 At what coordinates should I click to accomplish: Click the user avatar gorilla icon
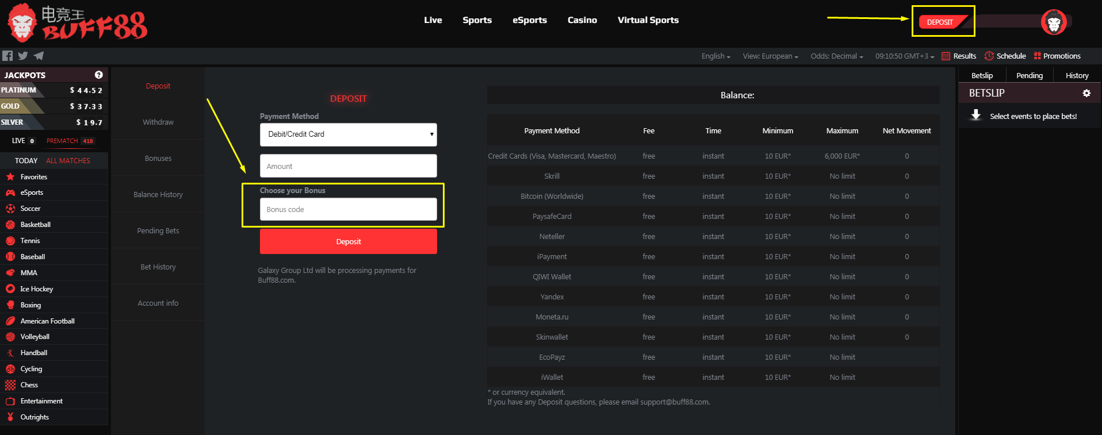click(x=1054, y=22)
